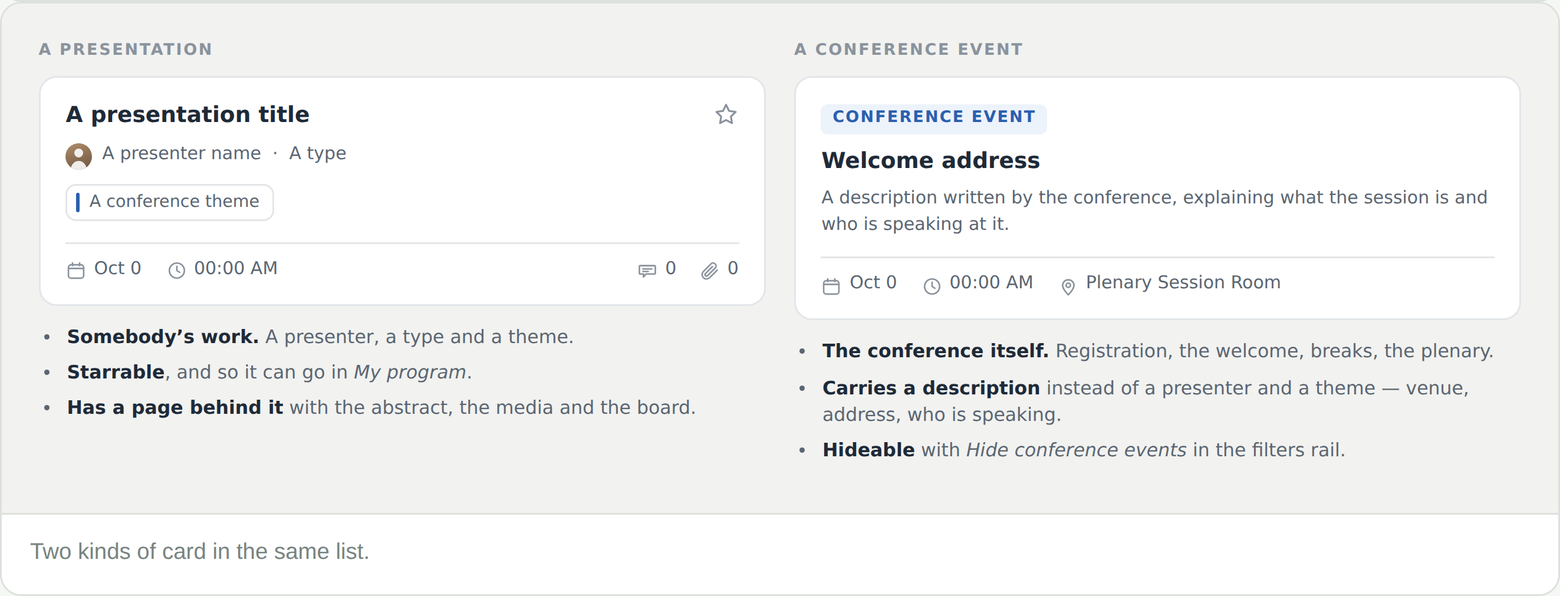
Task: Click the 'My program' italic text
Action: (409, 372)
